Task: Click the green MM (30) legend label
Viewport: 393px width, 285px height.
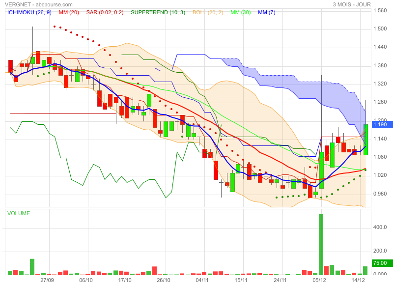Action: click(x=241, y=12)
